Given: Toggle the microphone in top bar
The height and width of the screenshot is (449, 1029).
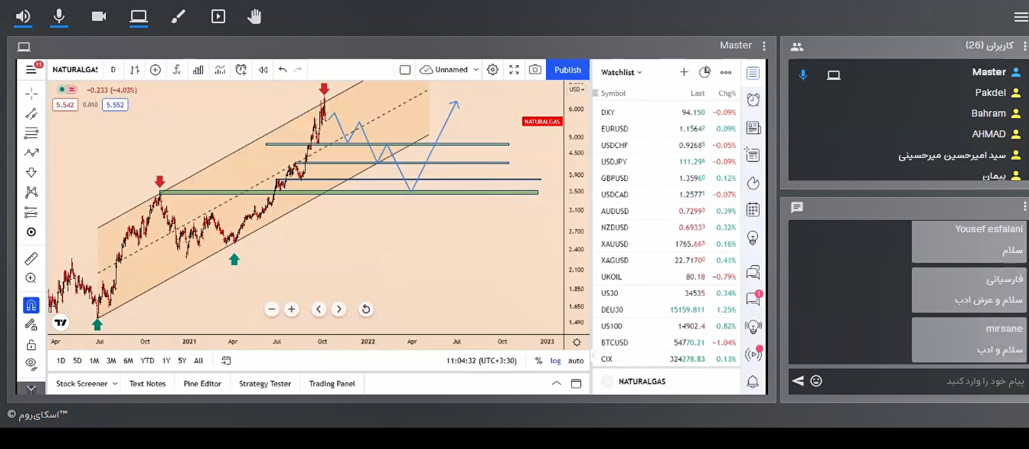Looking at the screenshot, I should coord(59,17).
